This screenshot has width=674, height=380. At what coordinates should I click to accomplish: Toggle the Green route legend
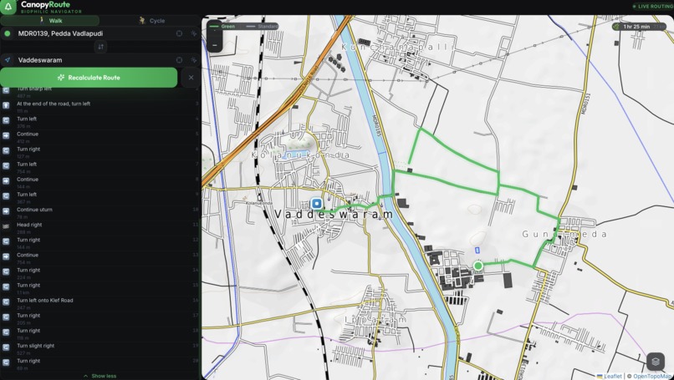222,26
